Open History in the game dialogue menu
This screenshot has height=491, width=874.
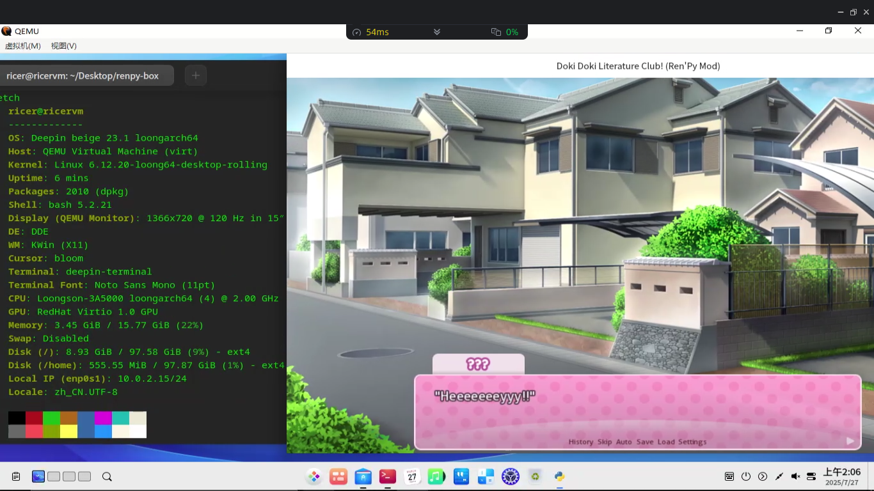point(581,442)
